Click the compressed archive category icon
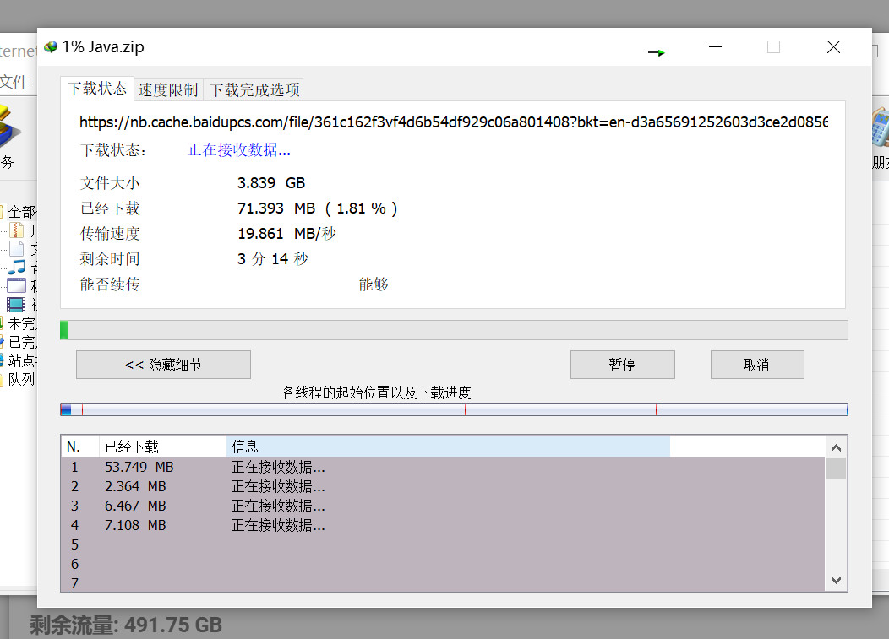Viewport: 889px width, 639px height. point(17,230)
